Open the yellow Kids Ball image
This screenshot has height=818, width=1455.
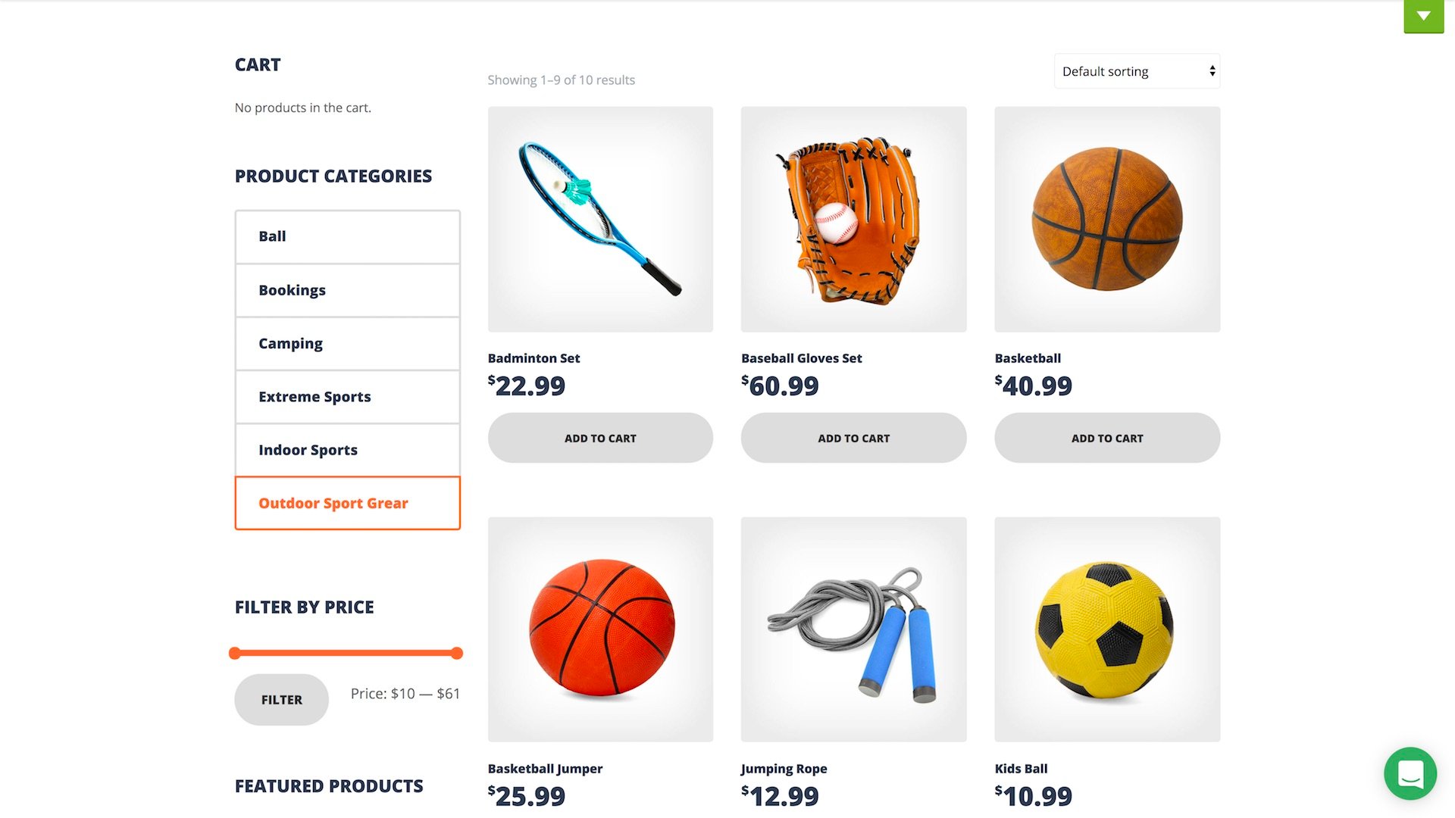[1107, 629]
